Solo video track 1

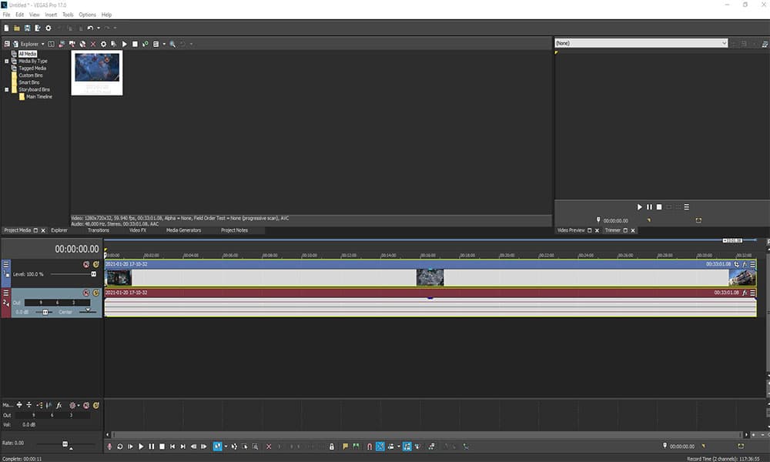pyautogui.click(x=96, y=264)
